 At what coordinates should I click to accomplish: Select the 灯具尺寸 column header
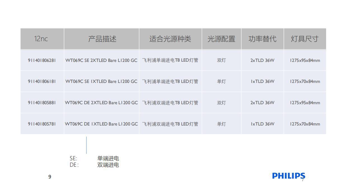pyautogui.click(x=305, y=39)
